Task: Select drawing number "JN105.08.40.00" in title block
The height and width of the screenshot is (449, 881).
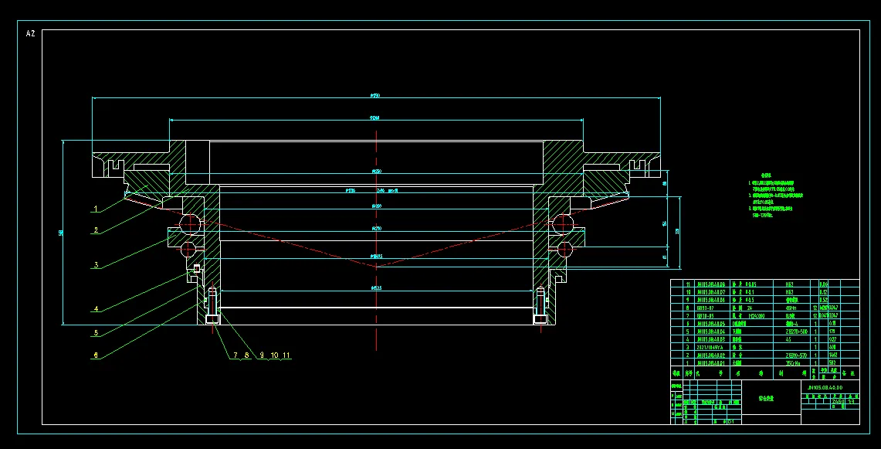Action: pos(825,388)
